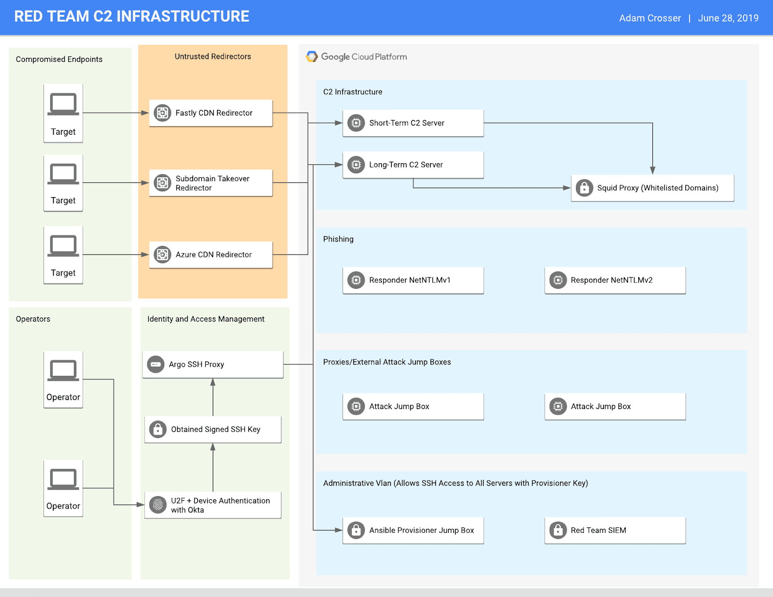Click the fingerprint icon for Okta authentication
This screenshot has width=773, height=597.
[x=157, y=505]
